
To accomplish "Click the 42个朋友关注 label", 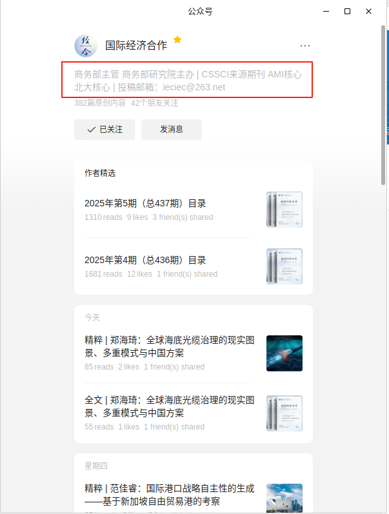I will [154, 103].
